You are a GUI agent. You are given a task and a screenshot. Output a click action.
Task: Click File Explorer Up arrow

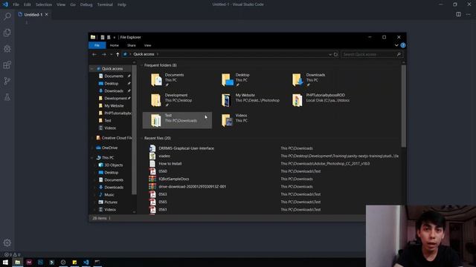point(118,54)
